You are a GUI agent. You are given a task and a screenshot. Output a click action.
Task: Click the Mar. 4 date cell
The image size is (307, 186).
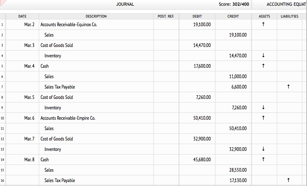coord(22,66)
